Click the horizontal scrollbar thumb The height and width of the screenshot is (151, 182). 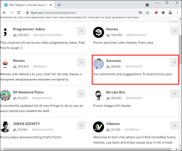click(87, 149)
